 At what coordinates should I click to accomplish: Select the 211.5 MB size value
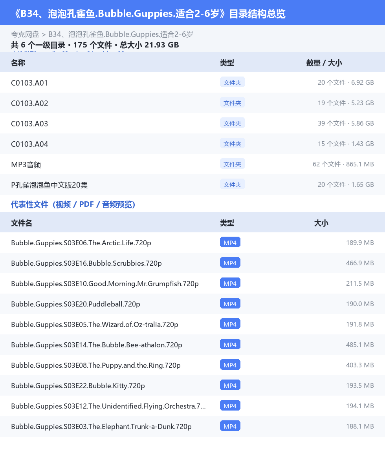pos(360,283)
